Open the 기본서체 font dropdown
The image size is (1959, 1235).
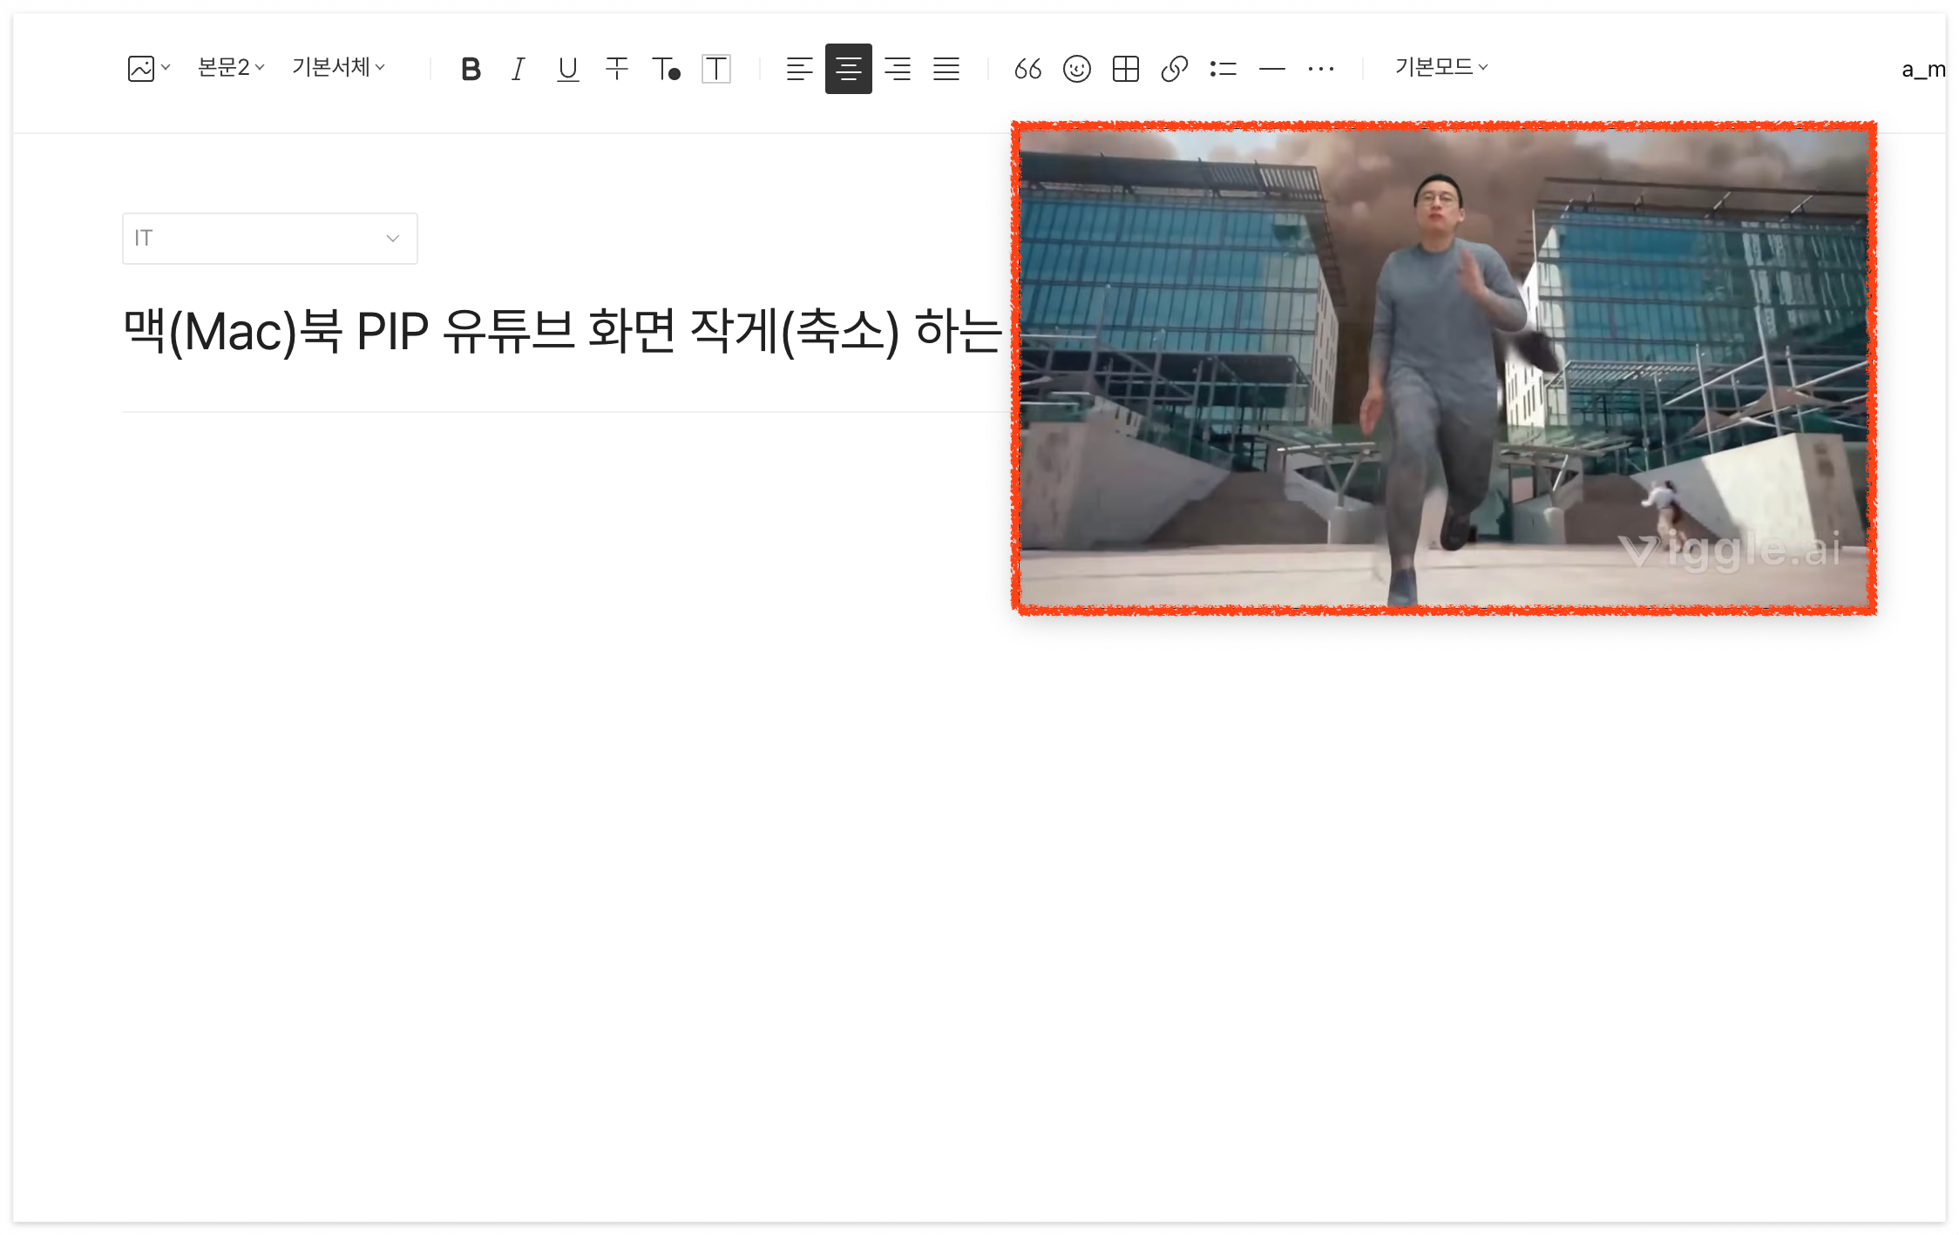338,67
